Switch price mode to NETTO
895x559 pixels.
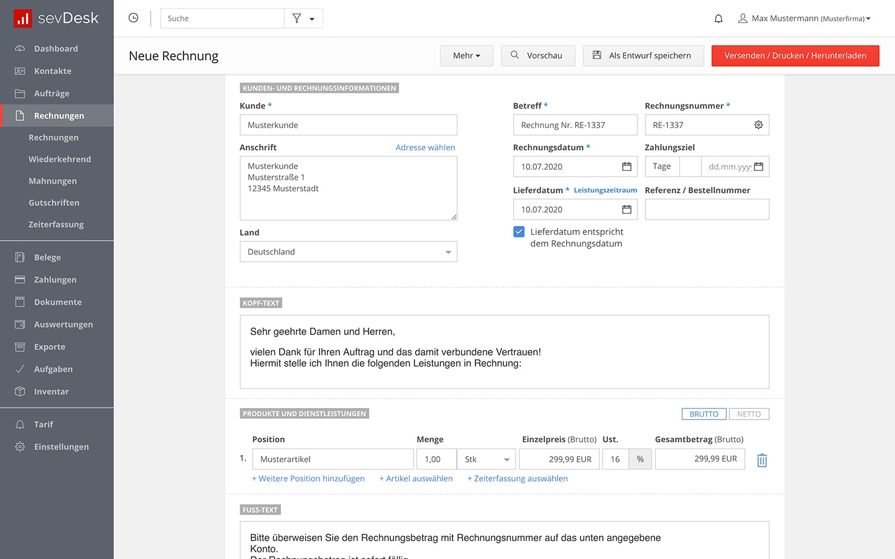[749, 414]
